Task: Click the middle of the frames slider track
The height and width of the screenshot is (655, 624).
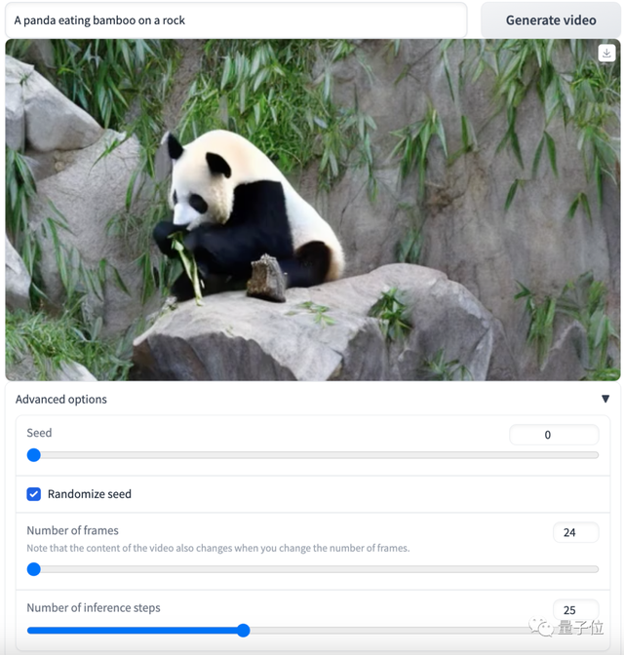Action: point(314,569)
